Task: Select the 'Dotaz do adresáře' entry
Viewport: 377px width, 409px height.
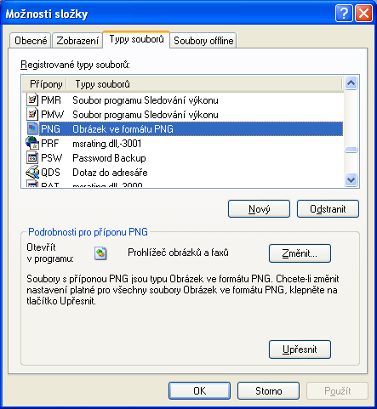Action: (110, 173)
